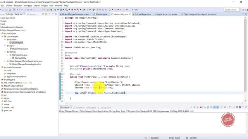Select Maven Dependencies in Project Explorer
This screenshot has height=139, width=248.
click(14, 86)
